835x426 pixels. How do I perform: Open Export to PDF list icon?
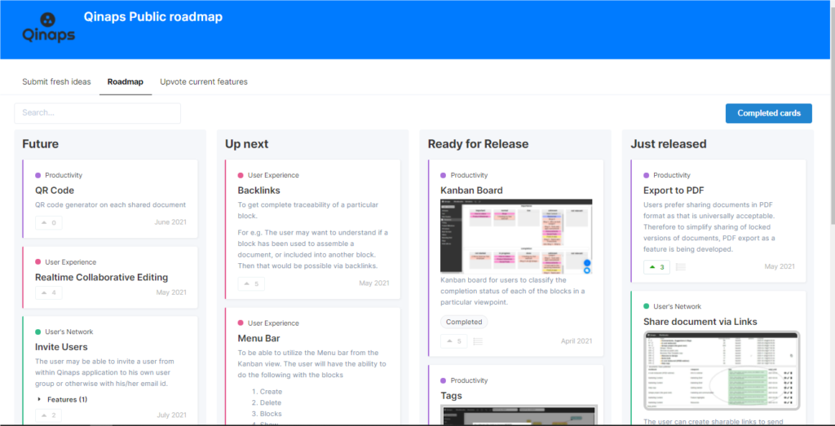(681, 267)
